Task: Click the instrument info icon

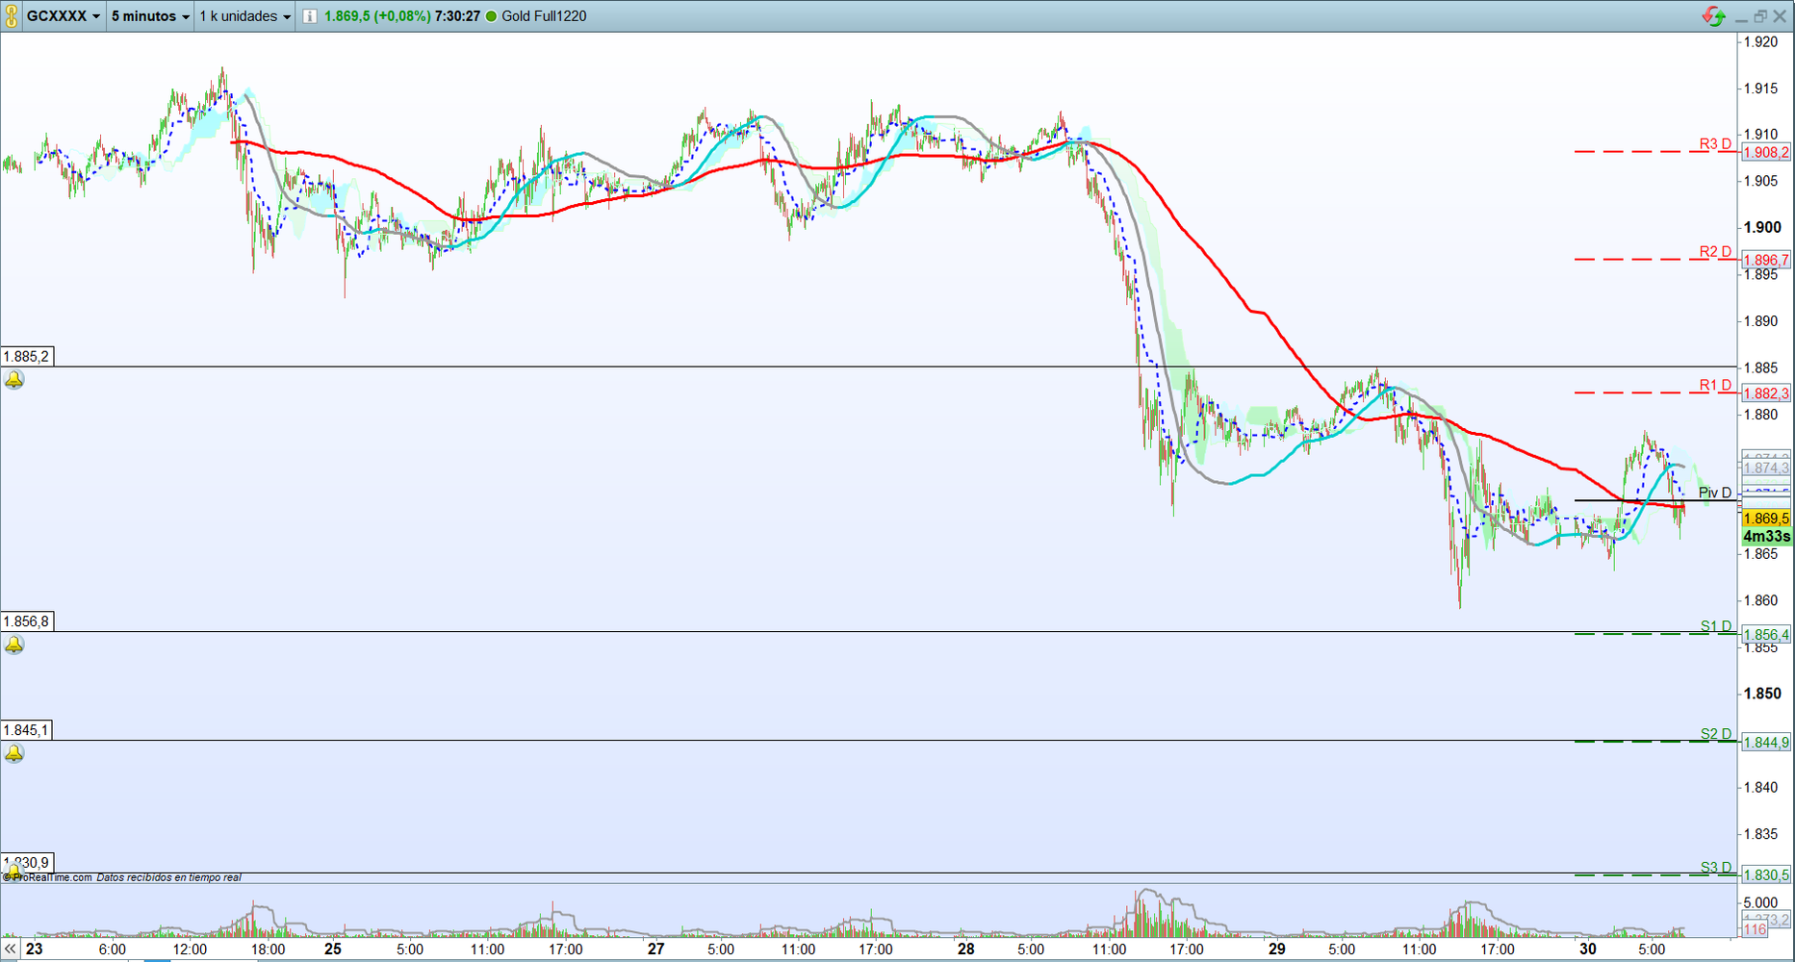Action: pos(310,16)
